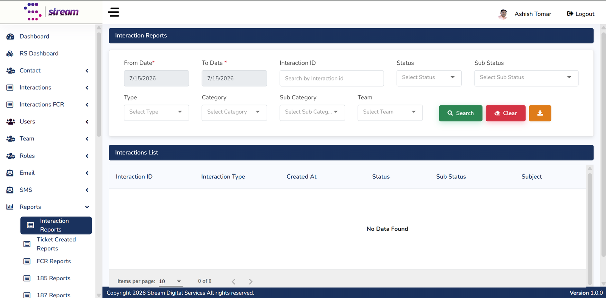Open the Select Status dropdown
606x298 pixels.
click(429, 78)
